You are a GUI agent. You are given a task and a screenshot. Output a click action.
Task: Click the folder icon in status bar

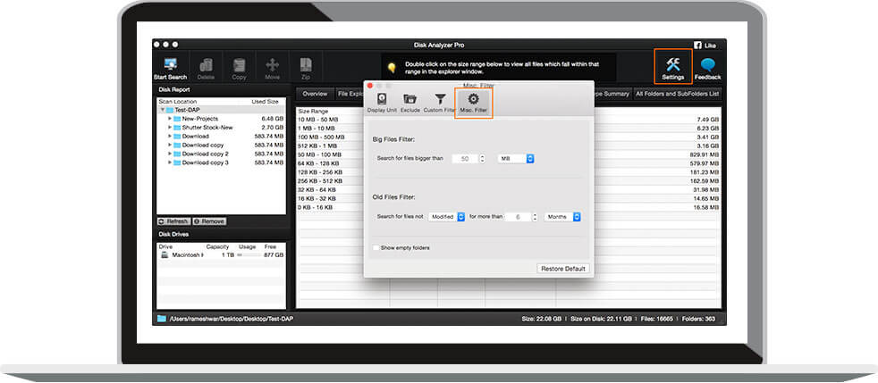tap(162, 318)
